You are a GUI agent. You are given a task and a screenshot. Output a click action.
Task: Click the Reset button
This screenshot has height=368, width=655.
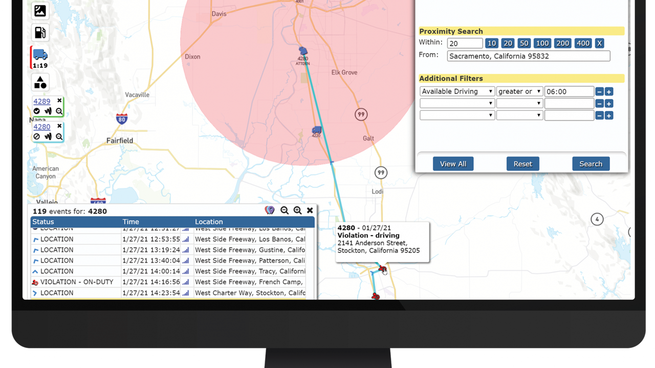pyautogui.click(x=522, y=164)
